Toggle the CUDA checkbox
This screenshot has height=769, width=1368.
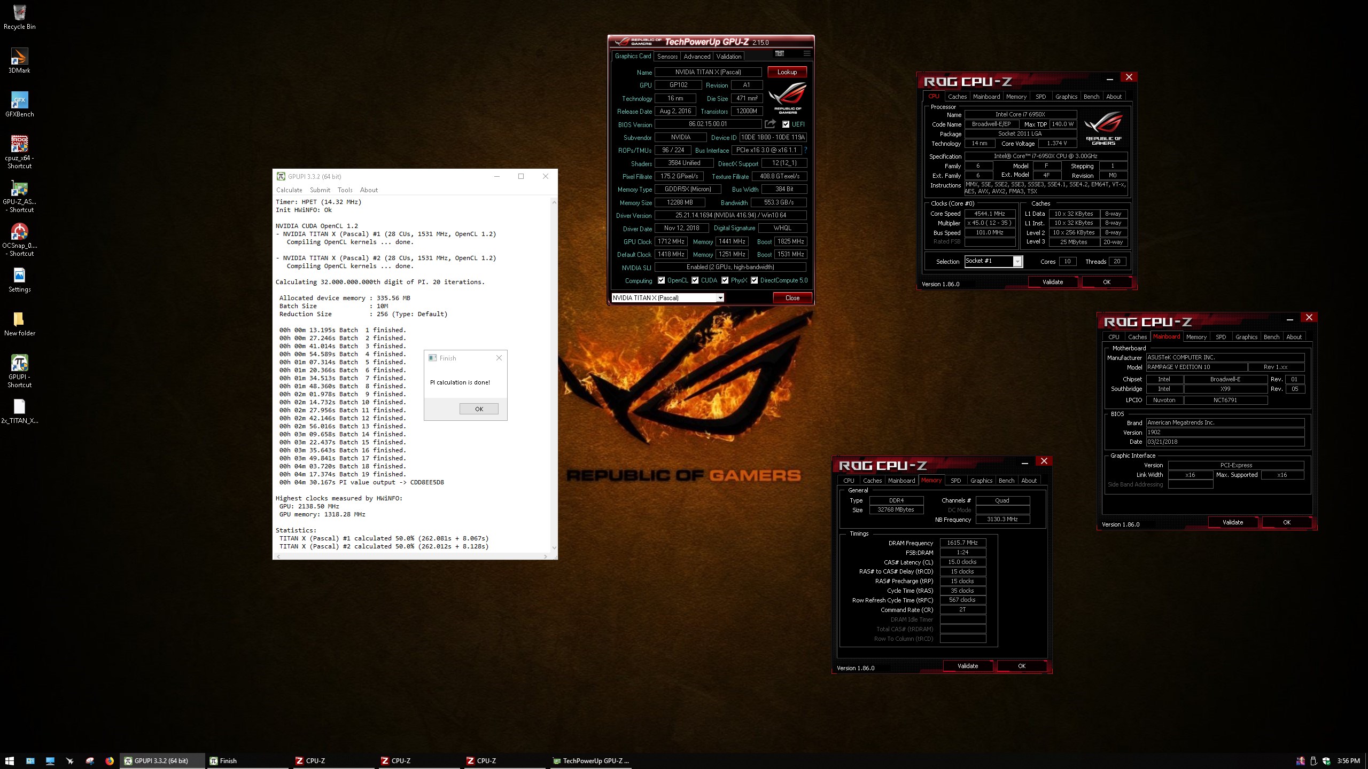[x=695, y=280]
